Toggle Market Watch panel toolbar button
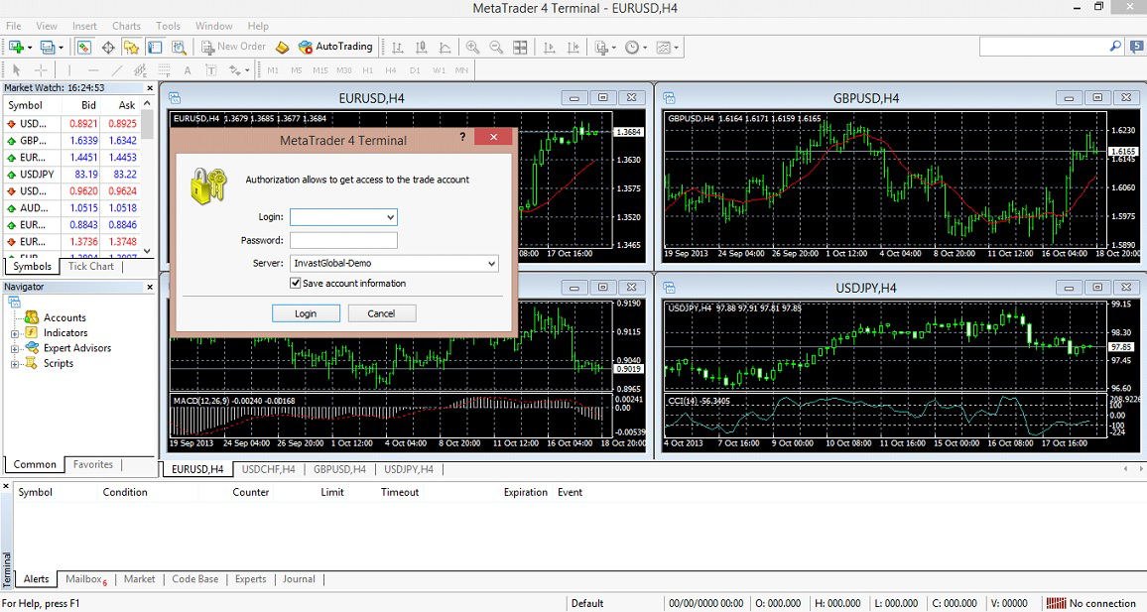The width and height of the screenshot is (1147, 612). (x=84, y=47)
